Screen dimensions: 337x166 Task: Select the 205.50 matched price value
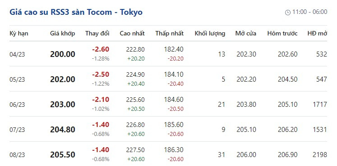(x=63, y=155)
